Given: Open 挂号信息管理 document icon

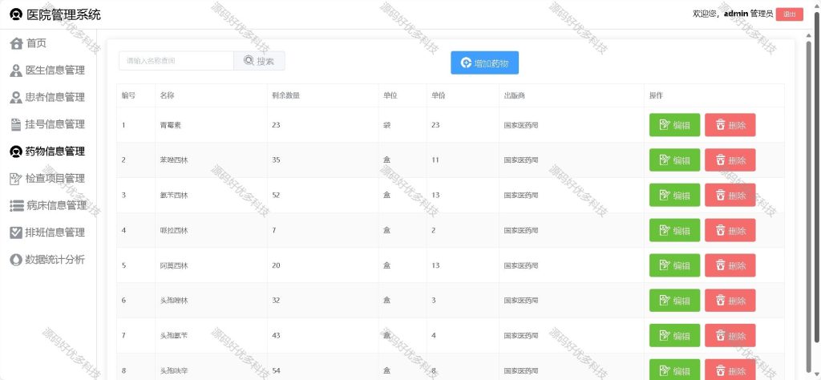Looking at the screenshot, I should [16, 124].
